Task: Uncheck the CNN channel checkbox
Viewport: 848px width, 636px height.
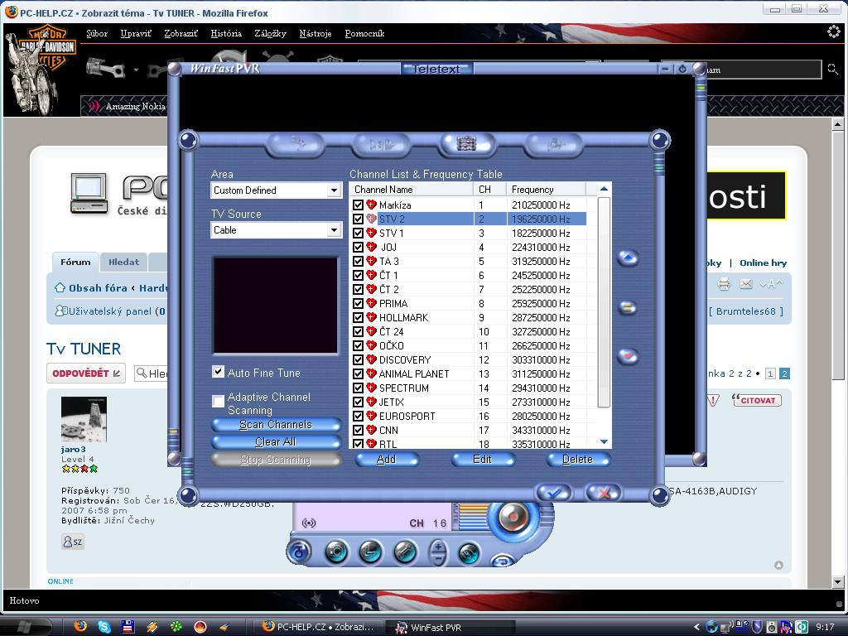Action: (x=358, y=430)
